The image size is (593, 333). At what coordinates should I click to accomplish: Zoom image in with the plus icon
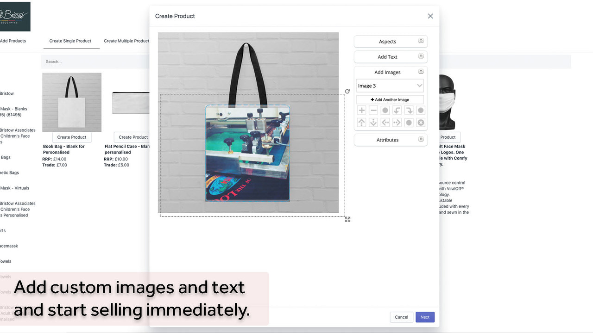[x=362, y=110]
